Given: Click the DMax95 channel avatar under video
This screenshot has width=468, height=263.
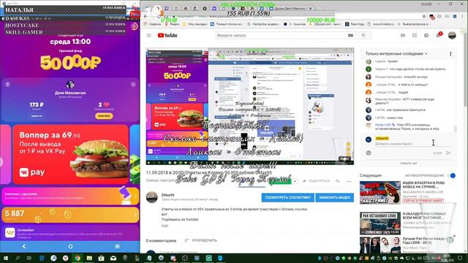Looking at the screenshot, I should 152,197.
